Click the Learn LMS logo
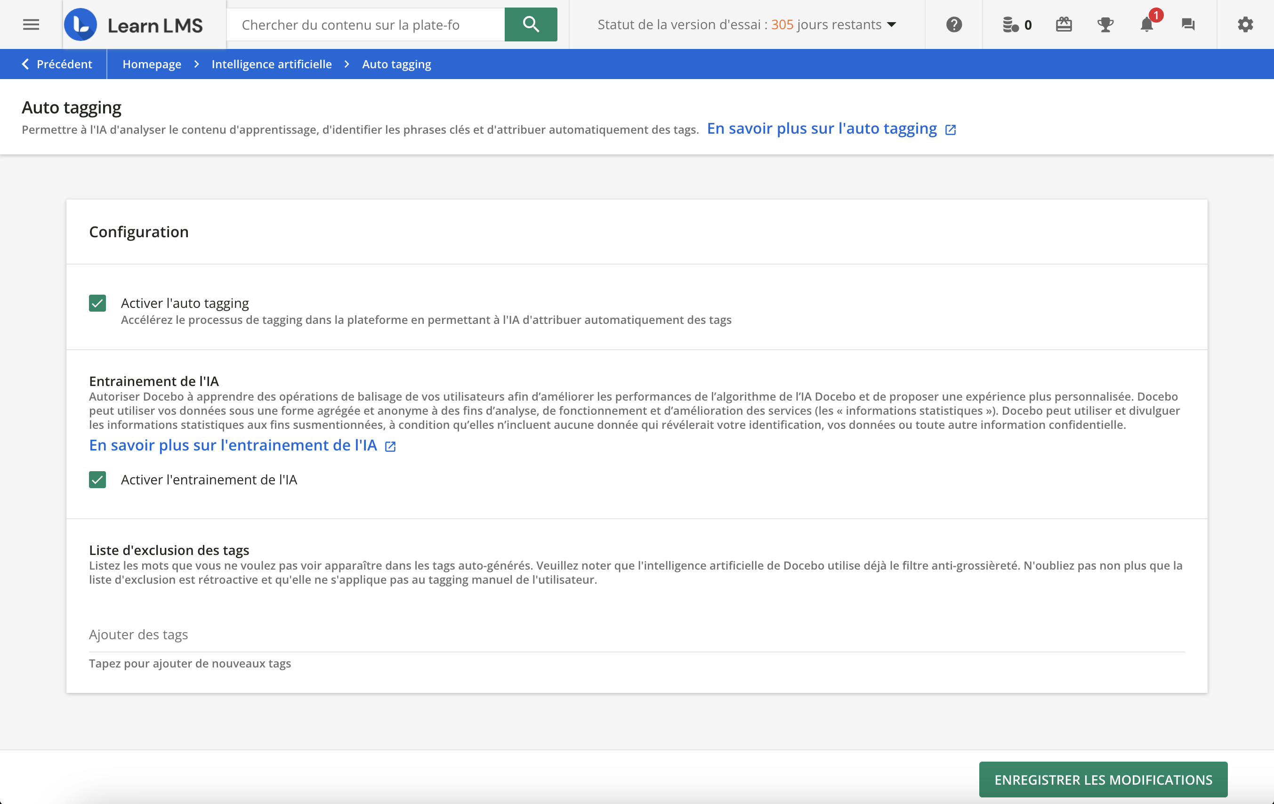Image resolution: width=1274 pixels, height=804 pixels. pyautogui.click(x=134, y=24)
